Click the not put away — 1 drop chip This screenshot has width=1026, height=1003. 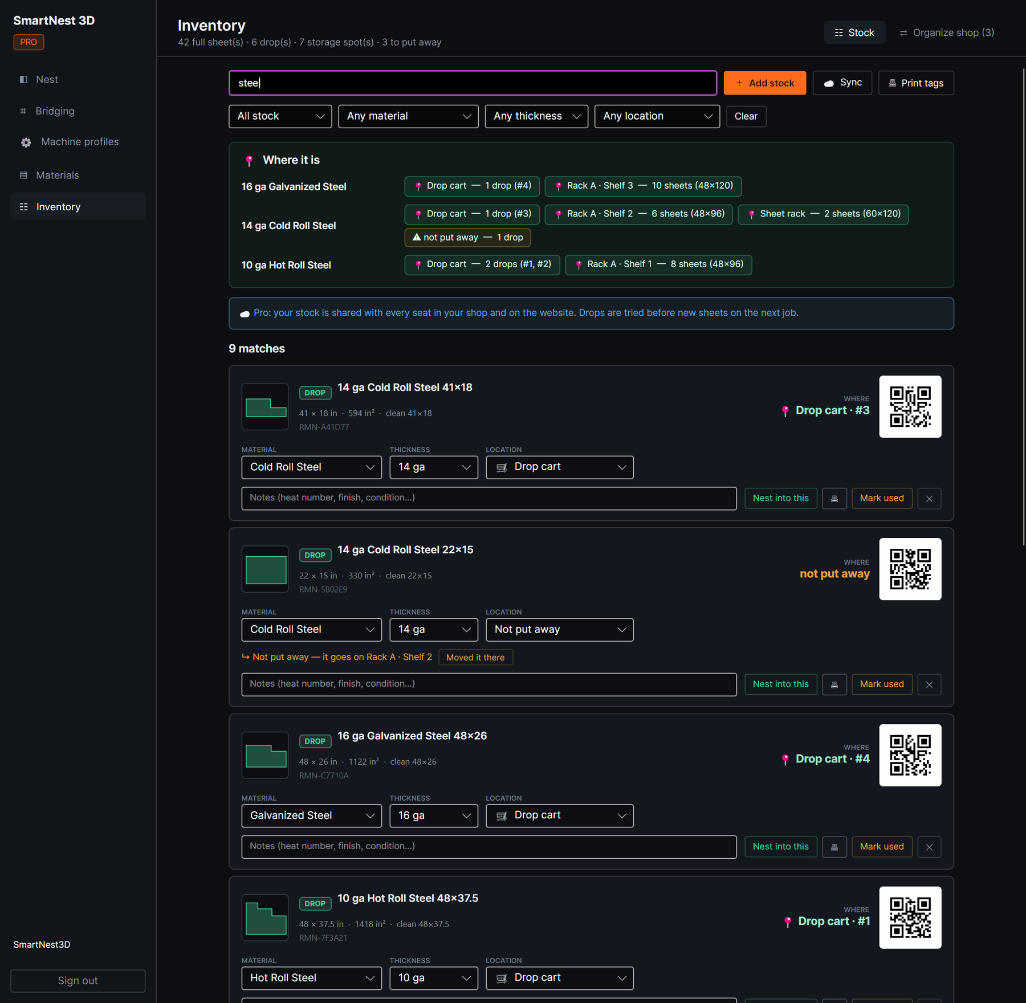[467, 238]
